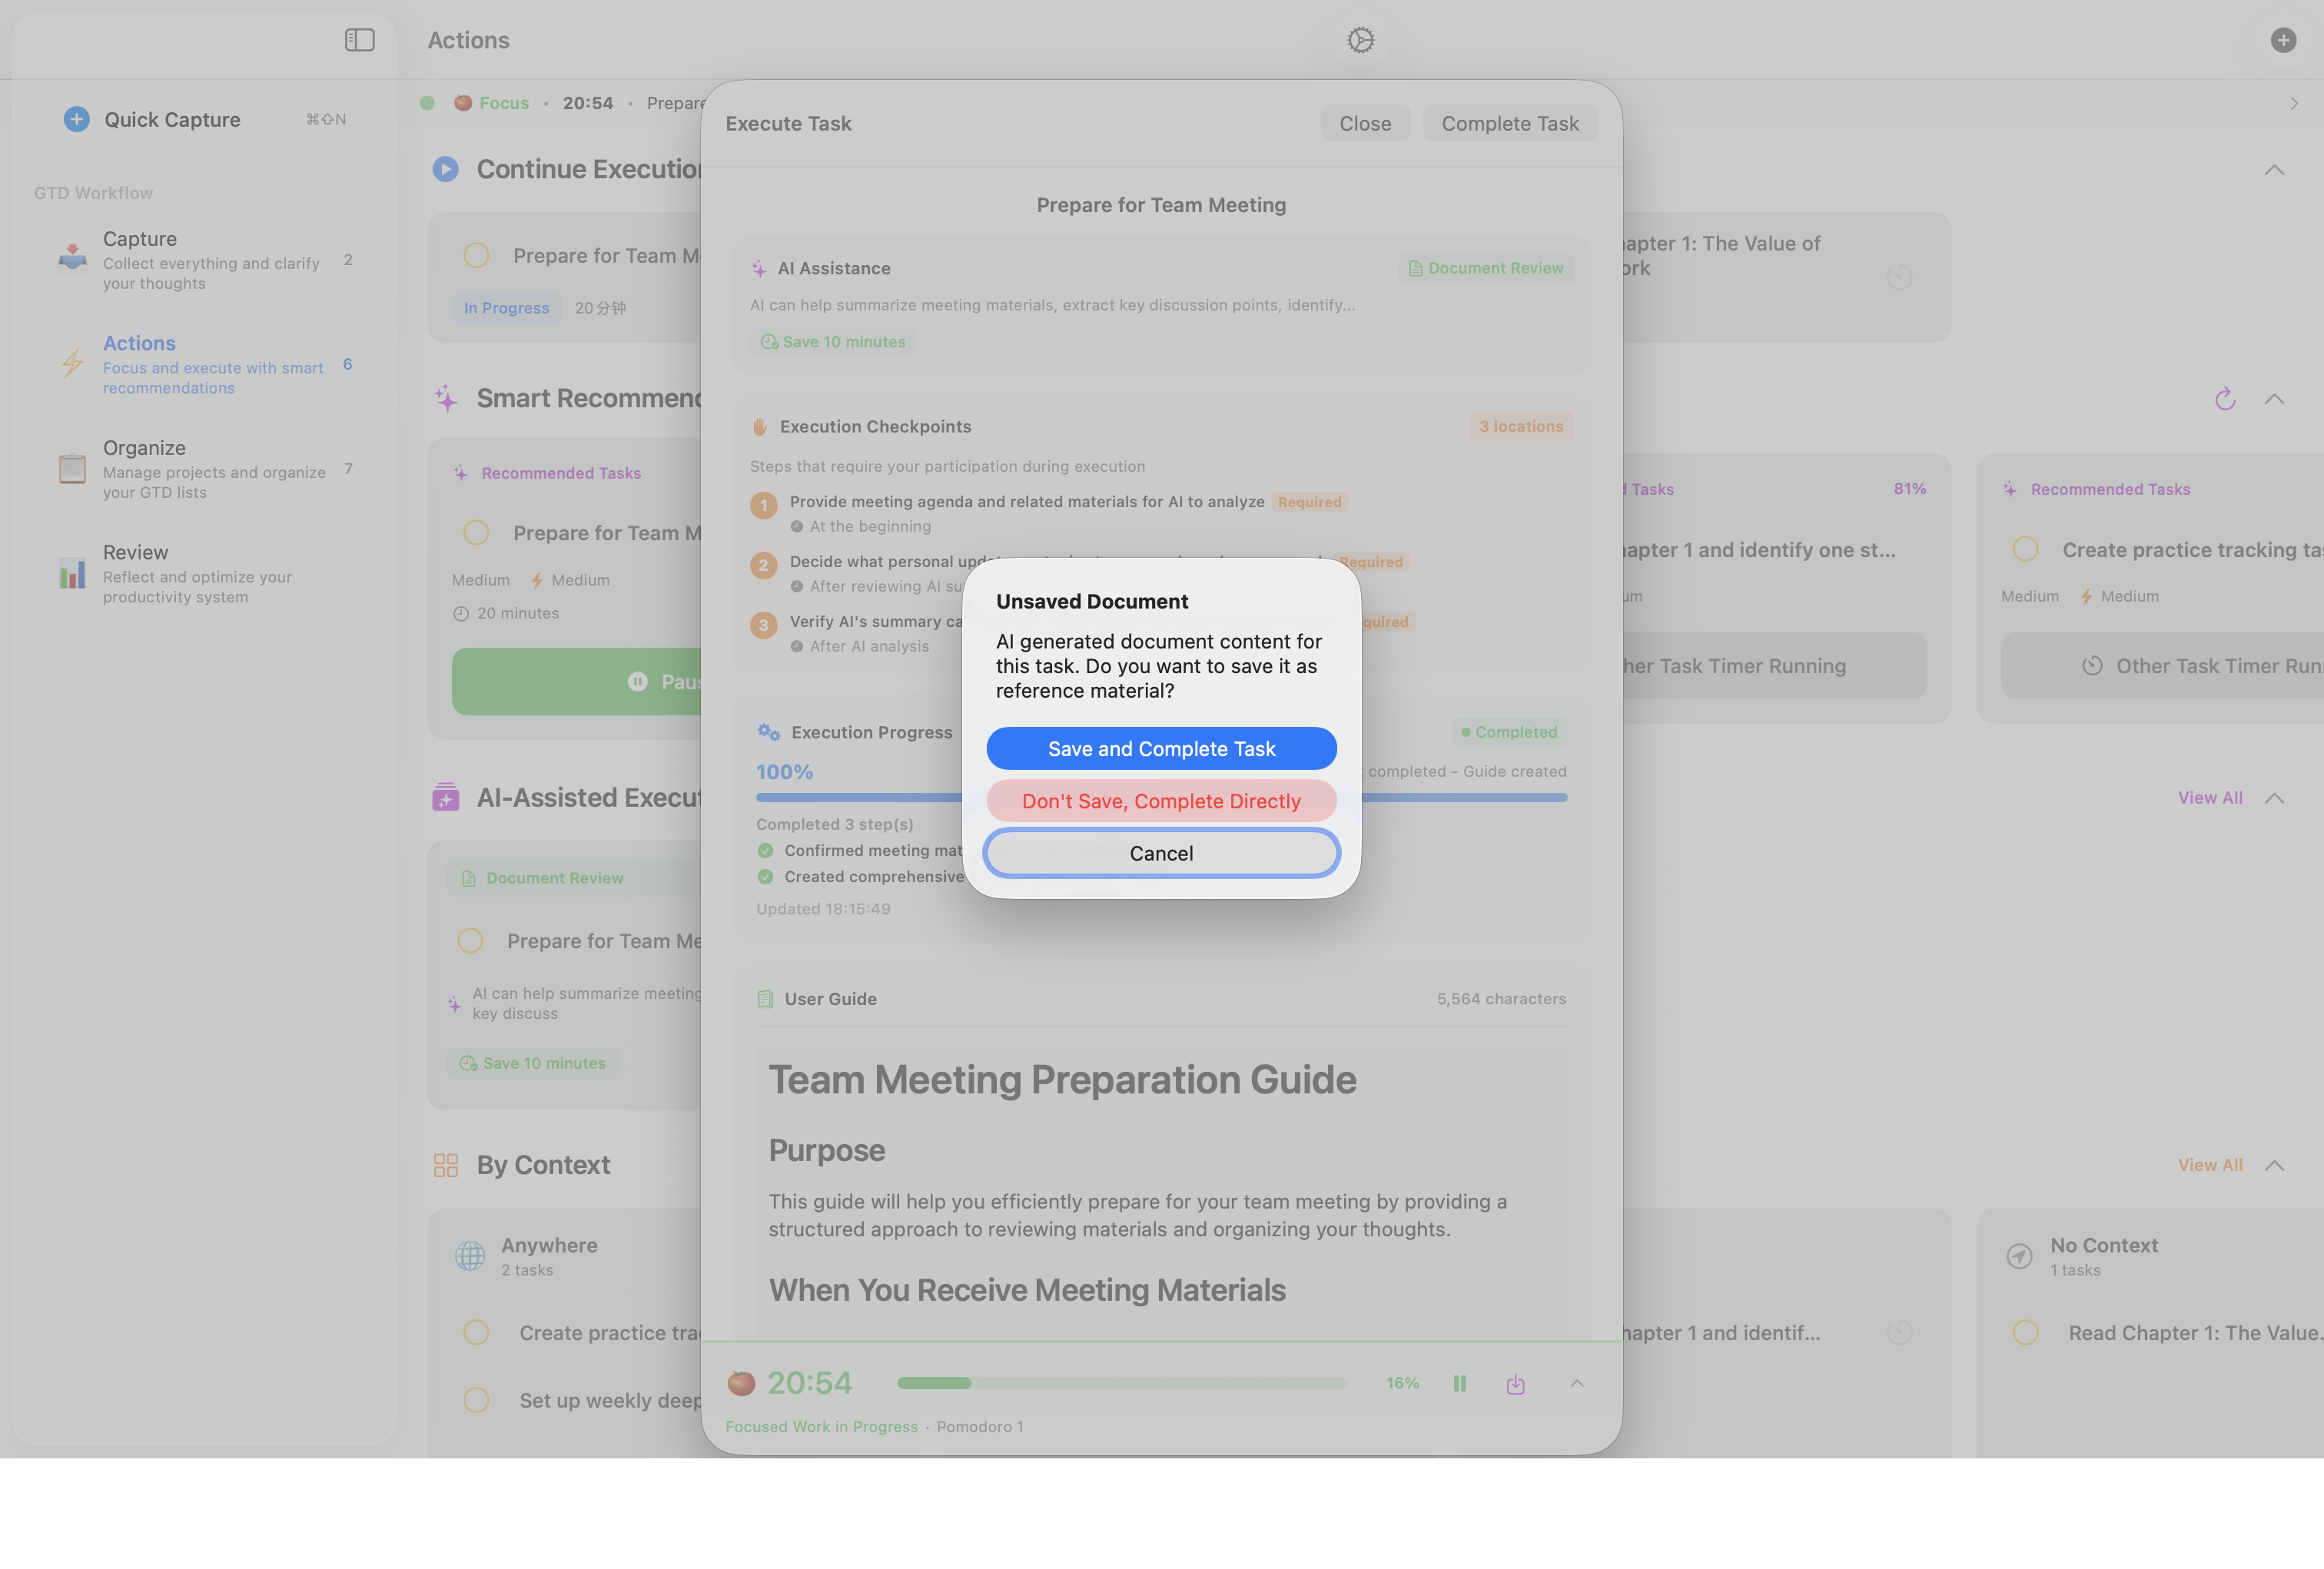2324x1569 pixels.
Task: Toggle the sidebar visibility icon
Action: point(359,40)
